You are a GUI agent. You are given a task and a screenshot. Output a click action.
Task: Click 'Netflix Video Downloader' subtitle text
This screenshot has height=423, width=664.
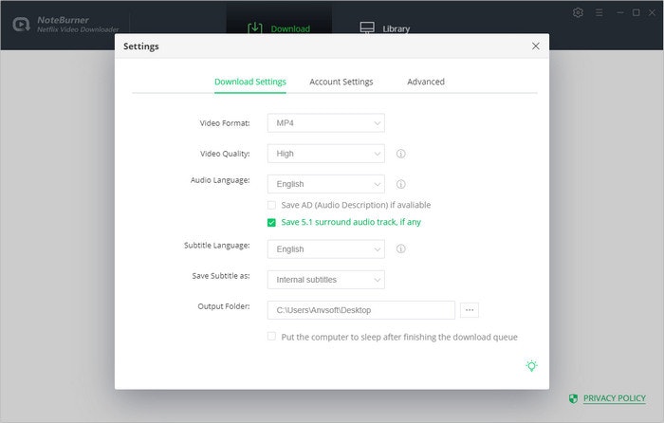[78, 29]
